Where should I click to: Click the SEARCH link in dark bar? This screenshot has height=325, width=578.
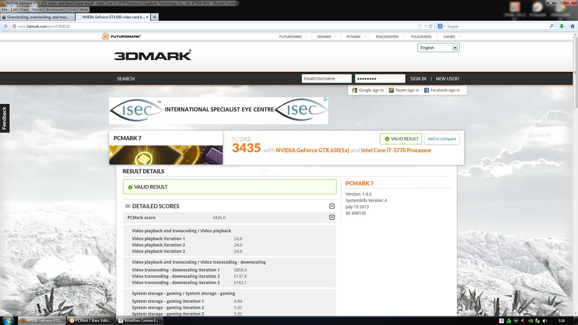click(x=126, y=79)
